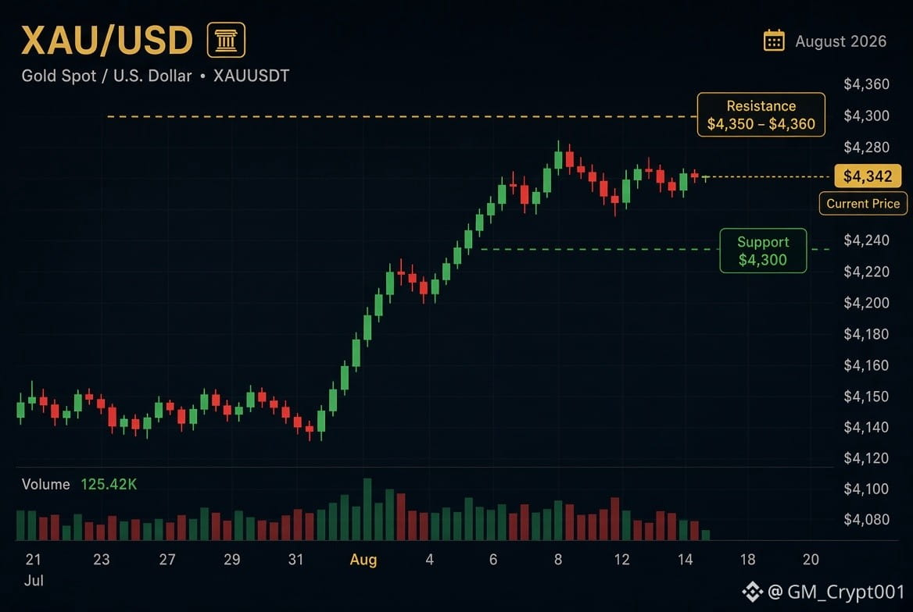The width and height of the screenshot is (913, 612).
Task: Click the $4,150 price axis label
Action: click(866, 397)
